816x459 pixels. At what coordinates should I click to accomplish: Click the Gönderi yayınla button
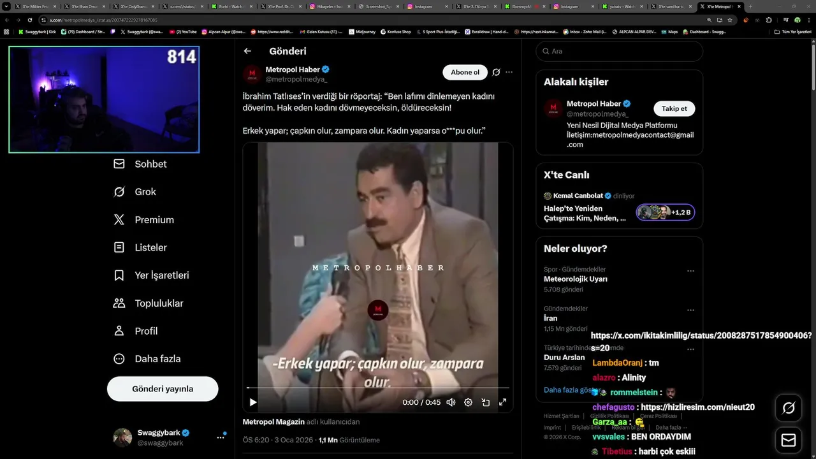coord(163,389)
